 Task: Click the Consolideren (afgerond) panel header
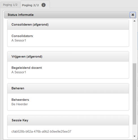pyautogui.click(x=68, y=25)
